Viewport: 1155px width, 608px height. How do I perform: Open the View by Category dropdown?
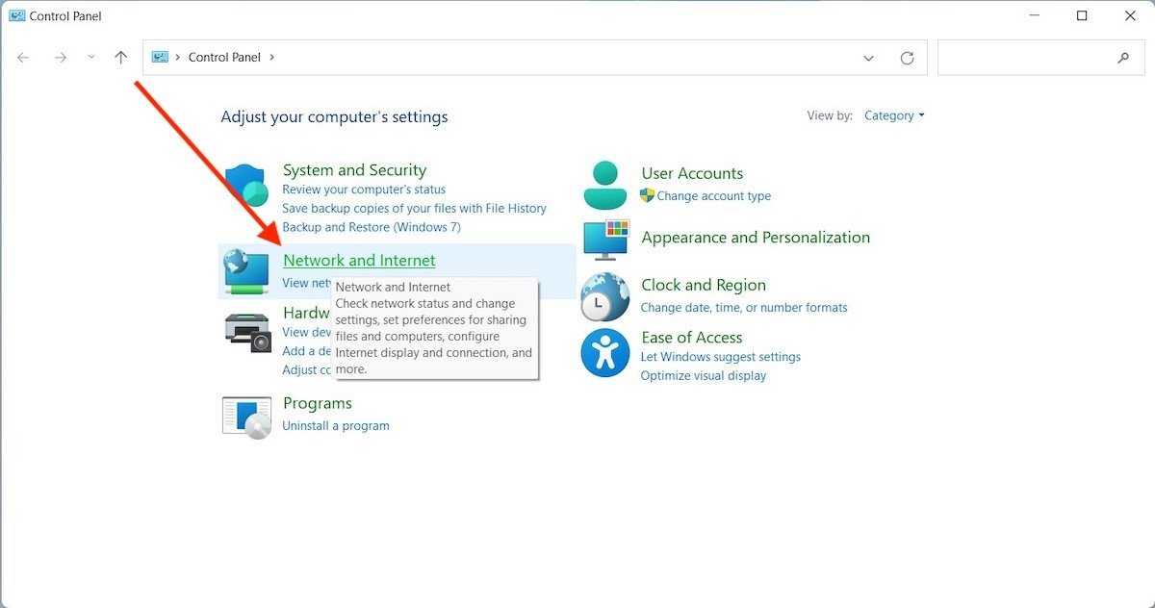[x=894, y=115]
